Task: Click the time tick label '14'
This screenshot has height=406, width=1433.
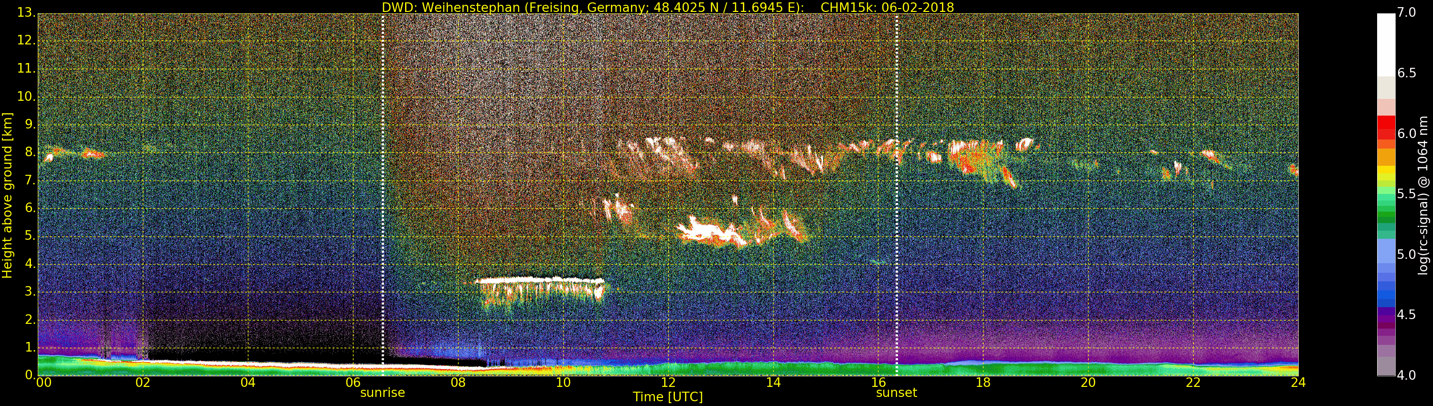Action: [773, 383]
